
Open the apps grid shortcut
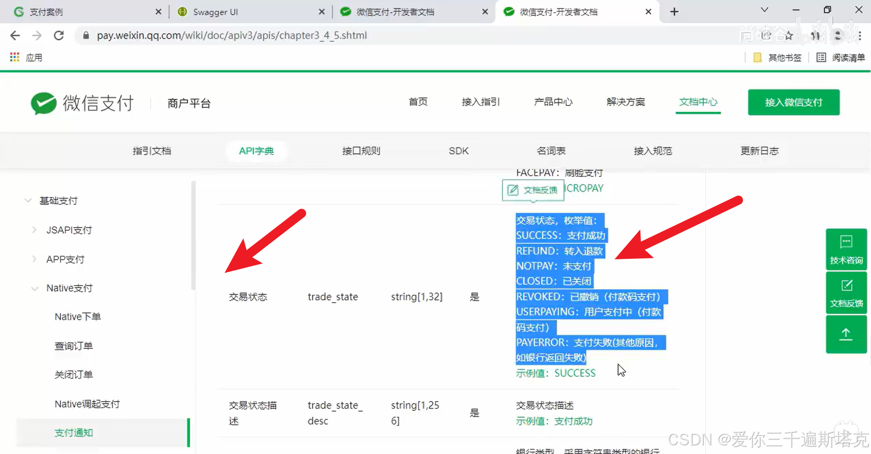15,57
